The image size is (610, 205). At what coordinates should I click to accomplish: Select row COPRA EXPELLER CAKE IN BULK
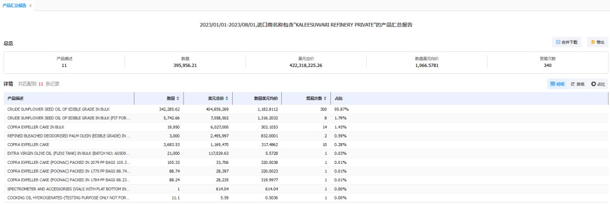click(306, 127)
